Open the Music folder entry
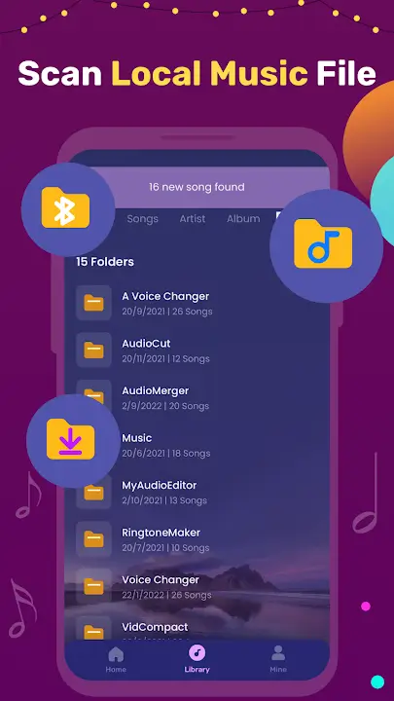Screen dimensions: 394x701 (197, 445)
